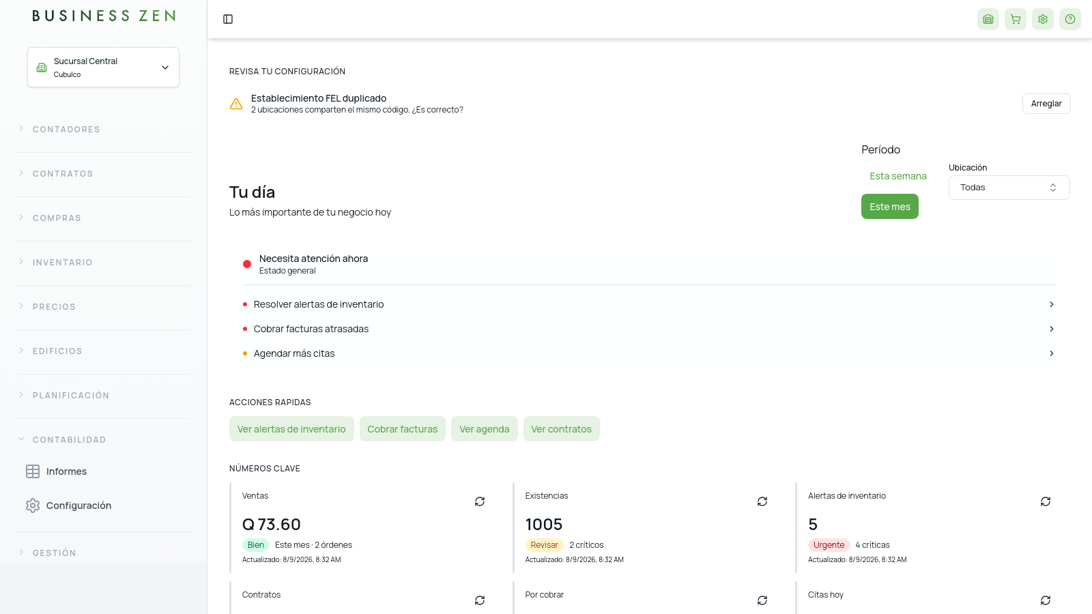Open the shopping cart in the top bar
Image resolution: width=1092 pixels, height=614 pixels.
click(1016, 19)
